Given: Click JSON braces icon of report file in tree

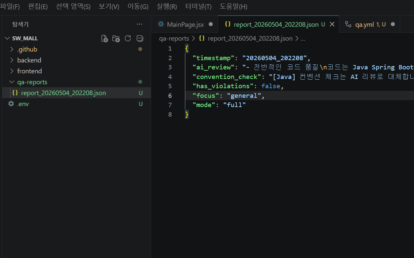Looking at the screenshot, I should (15, 93).
